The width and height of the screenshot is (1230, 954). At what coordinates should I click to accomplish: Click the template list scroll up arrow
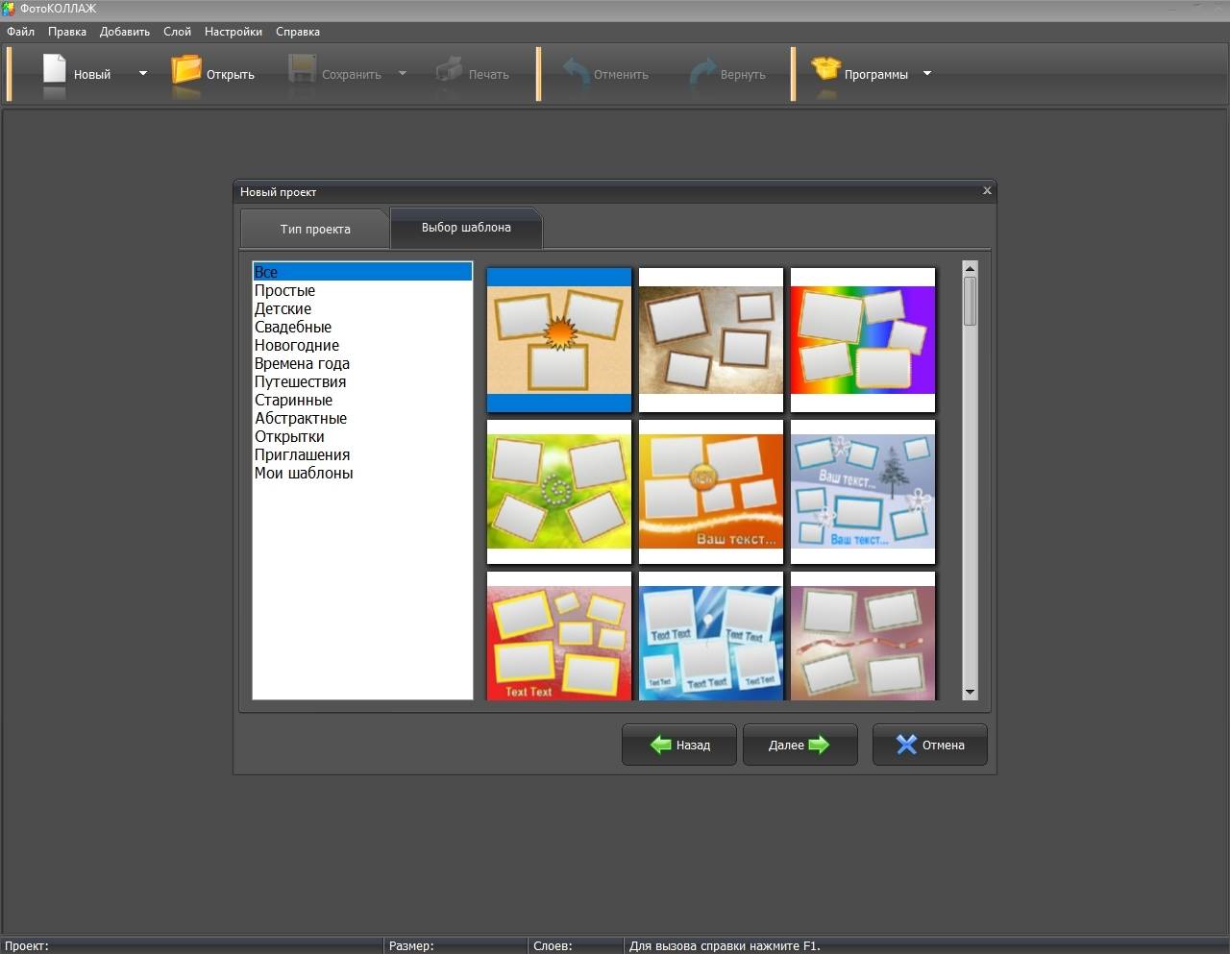click(970, 269)
